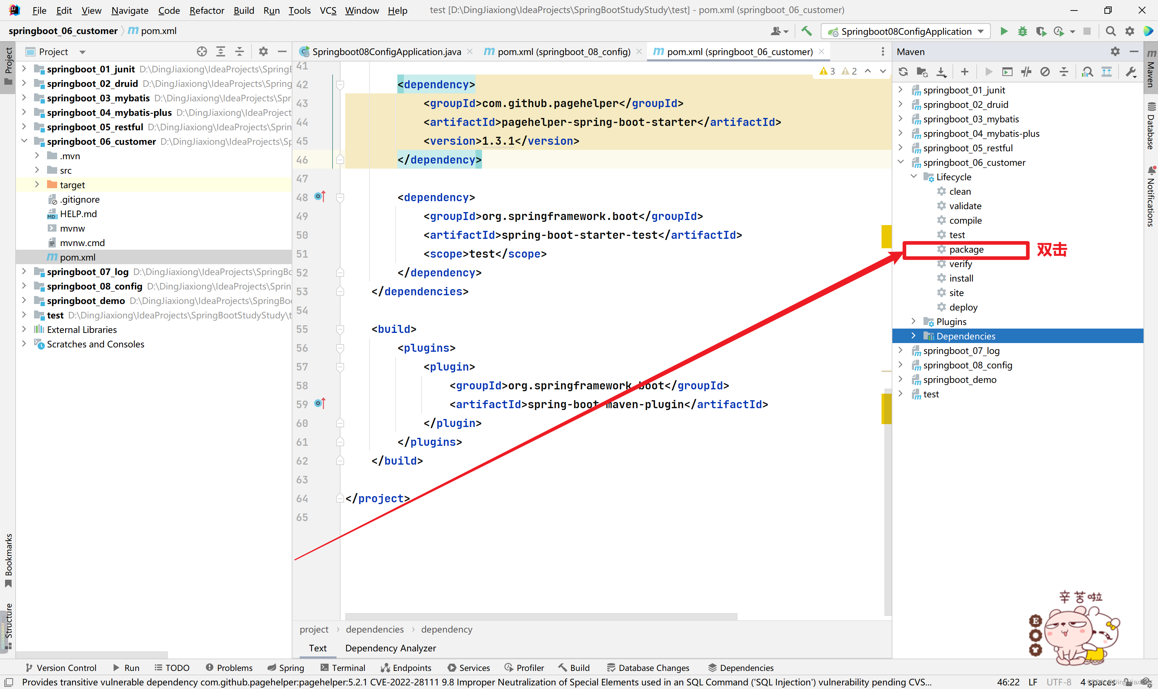
Task: Toggle Maven offline mode
Action: [1026, 72]
